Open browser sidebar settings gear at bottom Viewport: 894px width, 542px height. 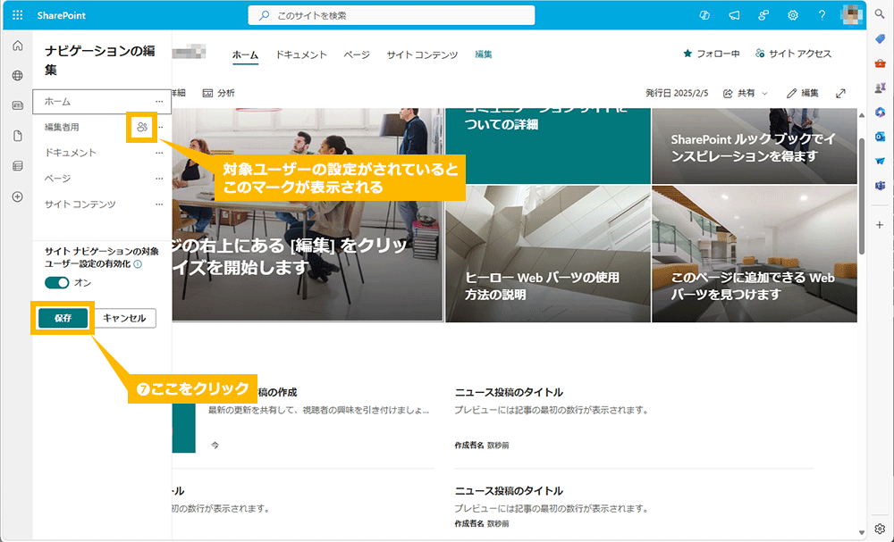(x=880, y=529)
